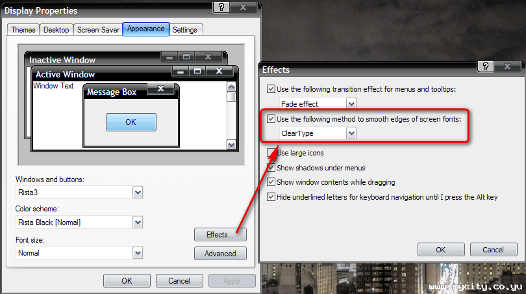Screen dimensions: 526x294
Task: Uncheck smooth edges of screen fonts
Action: (271, 119)
